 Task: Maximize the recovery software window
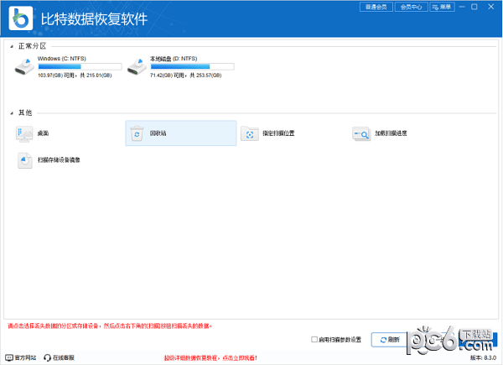click(x=474, y=7)
